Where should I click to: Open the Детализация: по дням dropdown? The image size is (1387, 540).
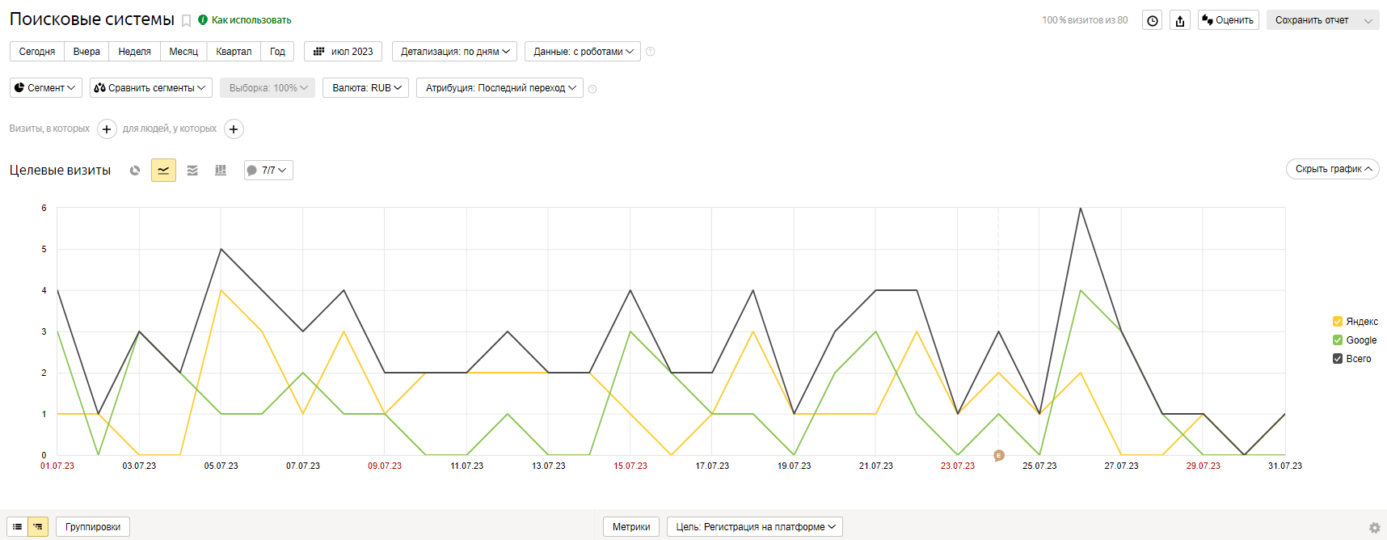pyautogui.click(x=454, y=52)
